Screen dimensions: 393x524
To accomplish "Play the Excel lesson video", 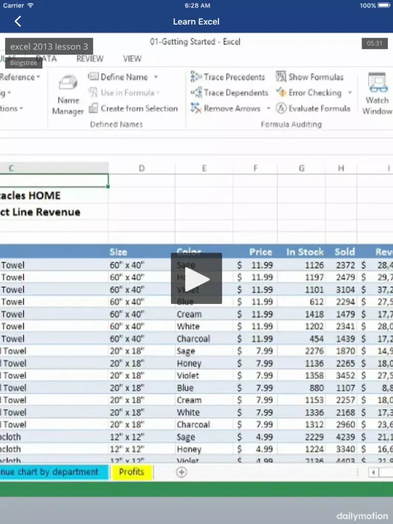I will [x=196, y=278].
